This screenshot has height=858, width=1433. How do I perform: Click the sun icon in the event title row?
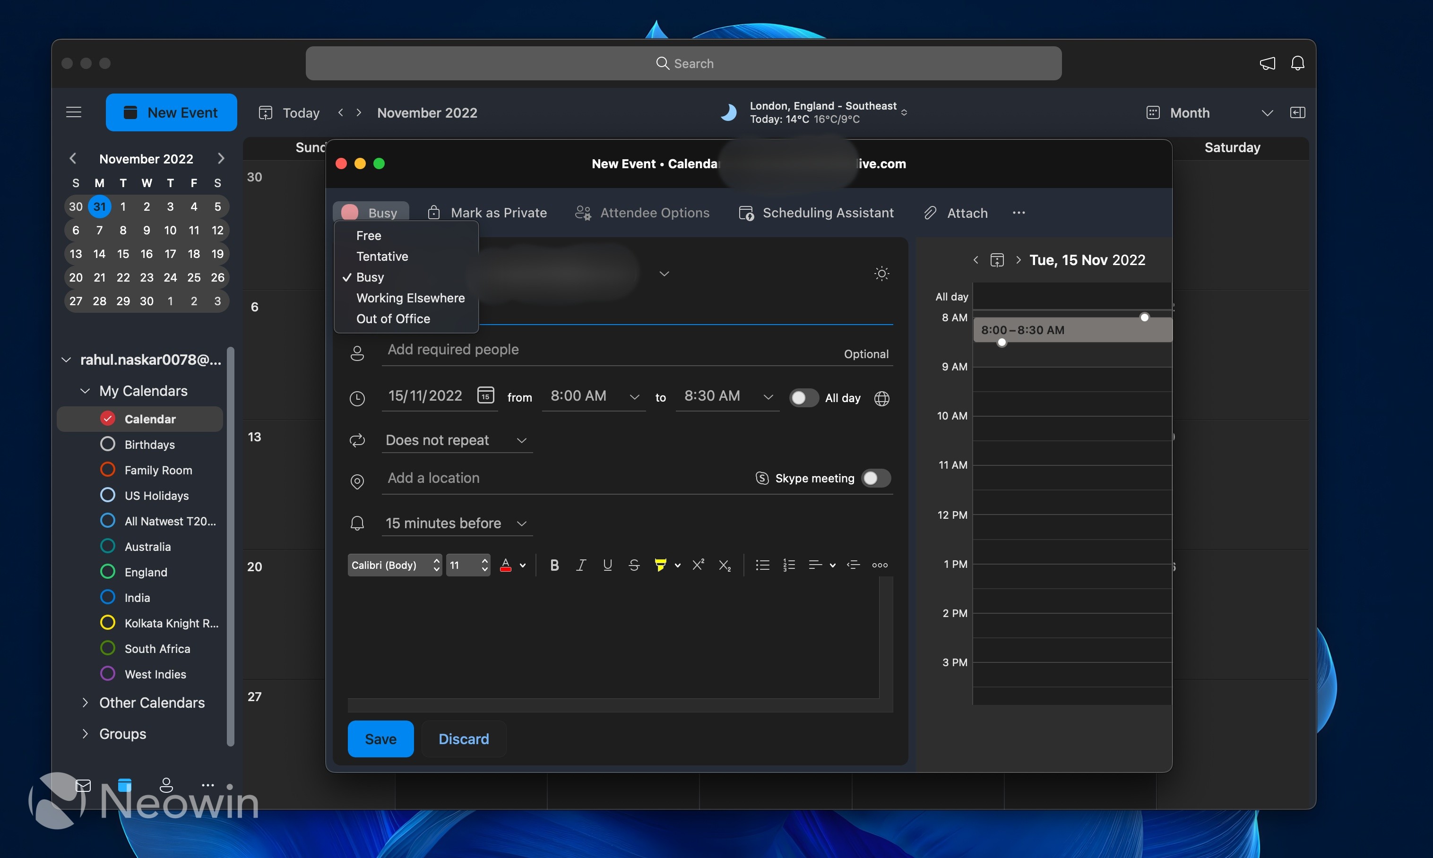tap(881, 273)
